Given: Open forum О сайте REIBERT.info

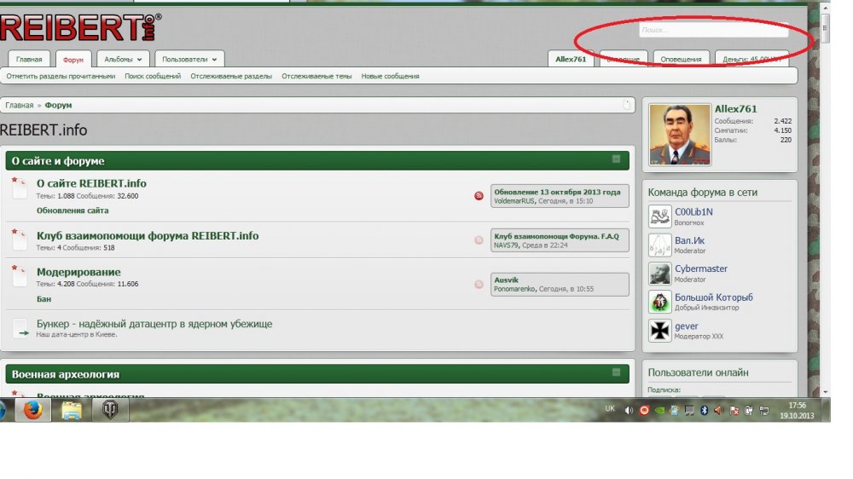Looking at the screenshot, I should point(91,183).
